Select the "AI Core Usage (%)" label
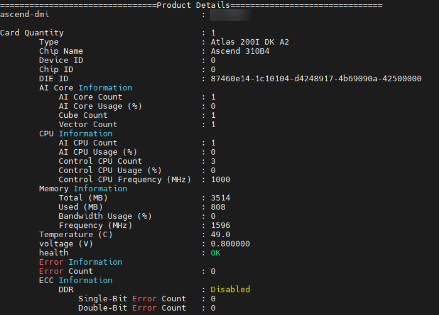 (100, 106)
